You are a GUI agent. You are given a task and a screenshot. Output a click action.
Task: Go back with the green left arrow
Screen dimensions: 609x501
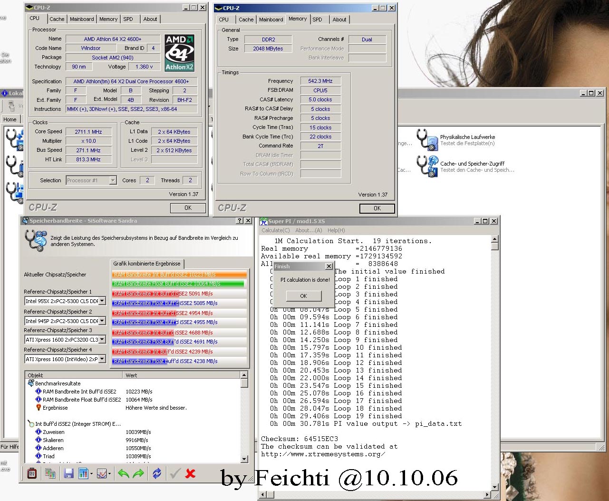tap(124, 473)
